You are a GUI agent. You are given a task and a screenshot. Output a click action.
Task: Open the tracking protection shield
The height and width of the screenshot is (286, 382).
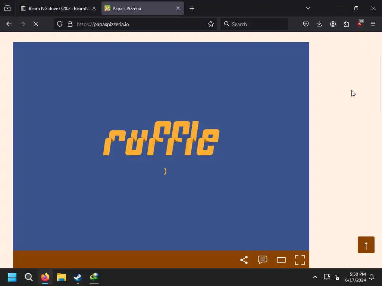(60, 24)
